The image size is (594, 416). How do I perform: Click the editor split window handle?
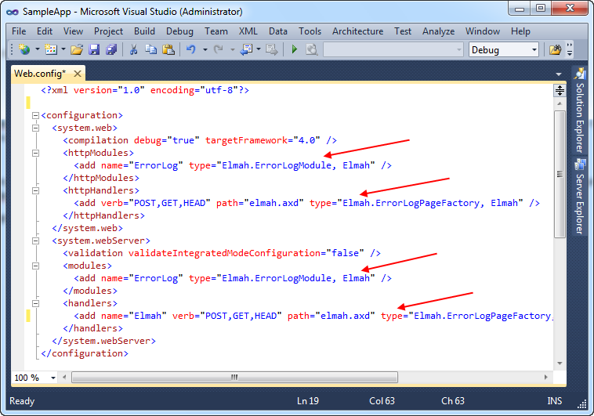(560, 90)
